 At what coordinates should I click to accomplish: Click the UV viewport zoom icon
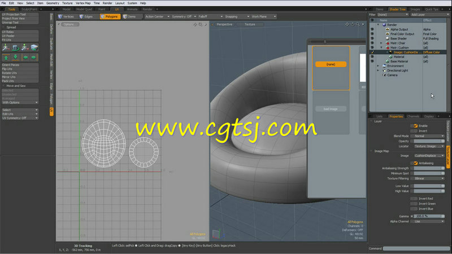(201, 24)
